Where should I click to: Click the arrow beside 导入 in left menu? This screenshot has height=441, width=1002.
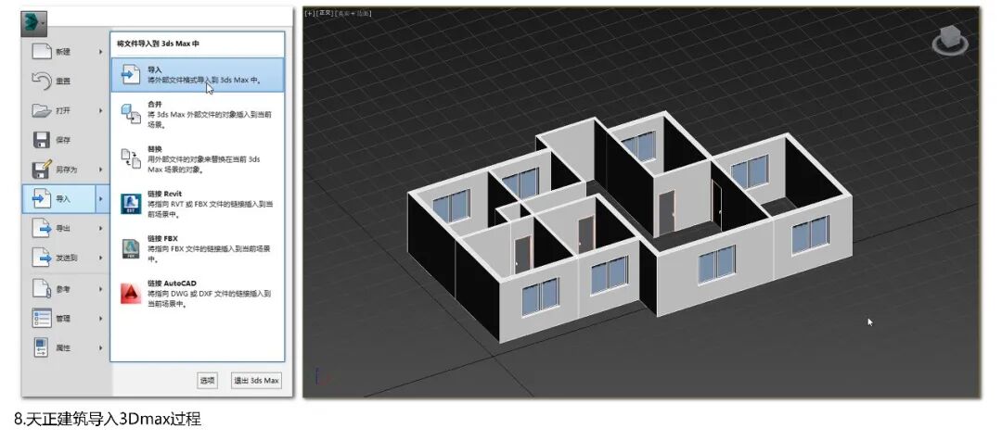(102, 199)
